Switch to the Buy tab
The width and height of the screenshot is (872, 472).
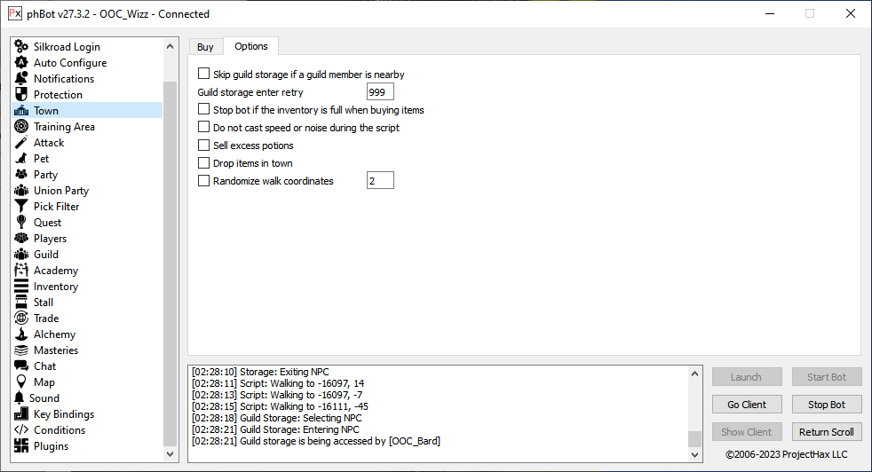pos(205,47)
